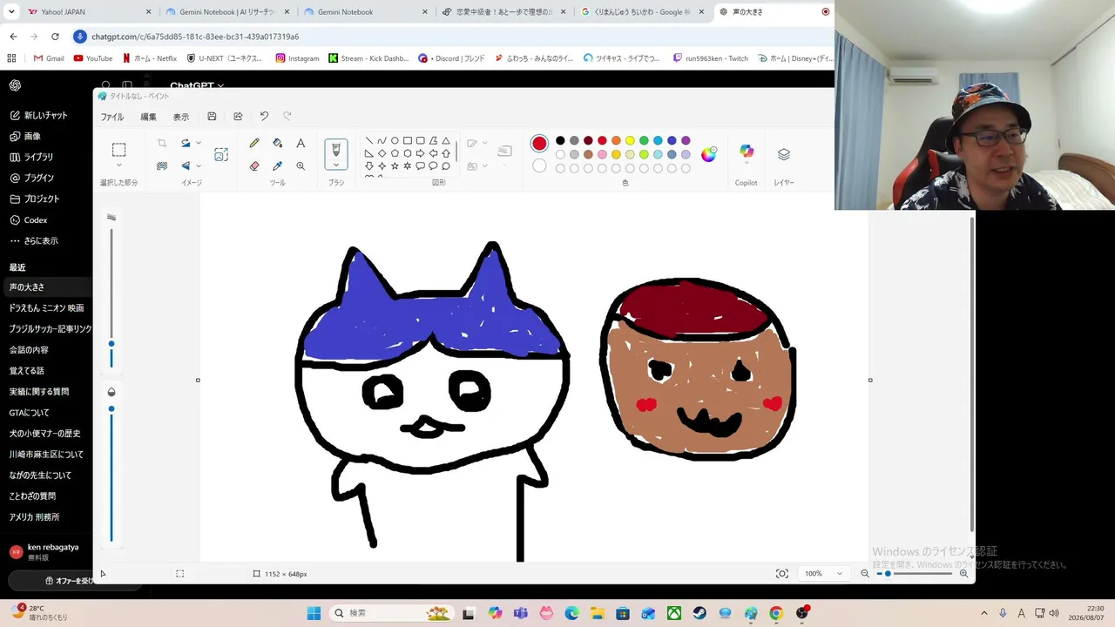Click the Windows taskbar 検索 search box

point(392,613)
